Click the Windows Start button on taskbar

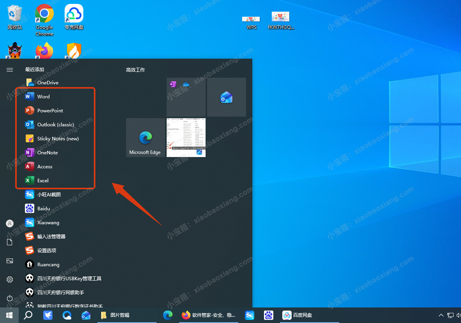(x=9, y=315)
